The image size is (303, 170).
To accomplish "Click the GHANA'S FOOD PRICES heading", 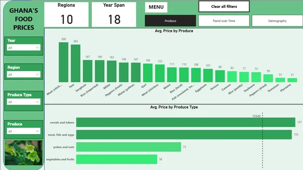I will pos(24,19).
